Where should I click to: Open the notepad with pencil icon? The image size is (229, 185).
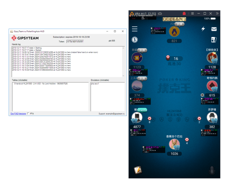click(138, 170)
